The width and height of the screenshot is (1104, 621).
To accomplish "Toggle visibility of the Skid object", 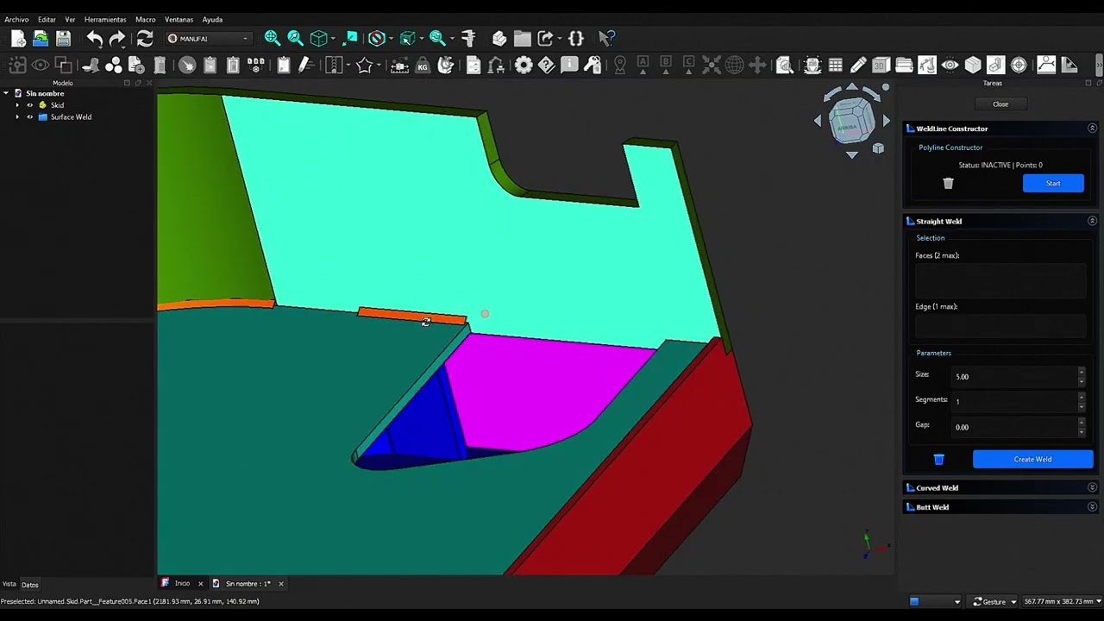I will [x=30, y=105].
